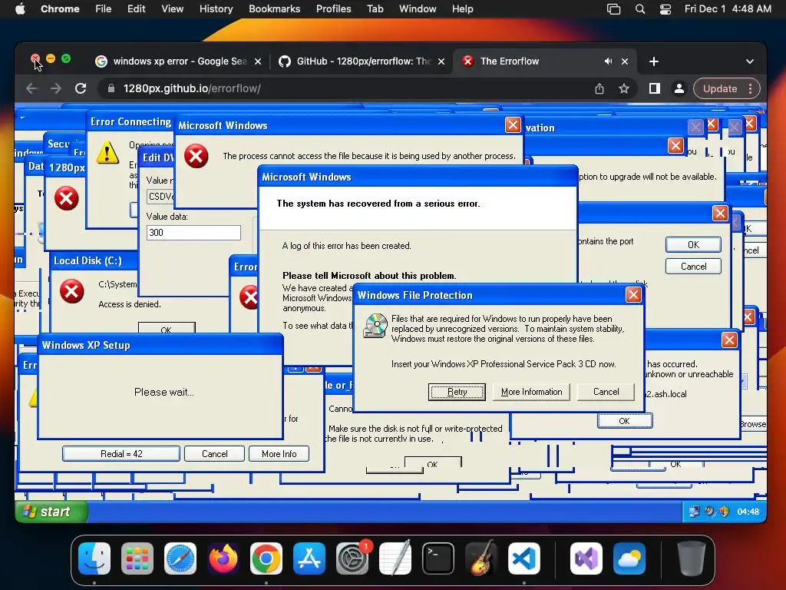Open the Bookmarks menu
The height and width of the screenshot is (590, 786).
[274, 9]
